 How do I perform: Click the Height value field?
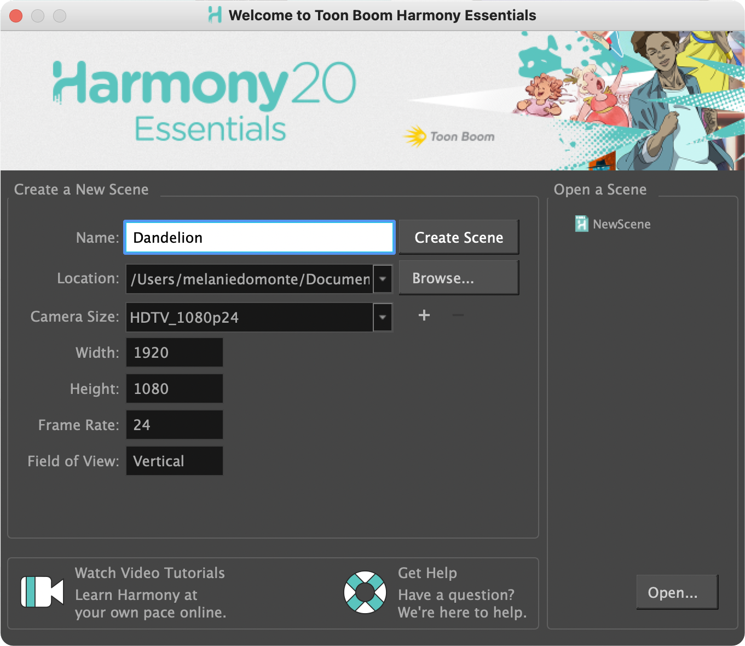(x=174, y=388)
